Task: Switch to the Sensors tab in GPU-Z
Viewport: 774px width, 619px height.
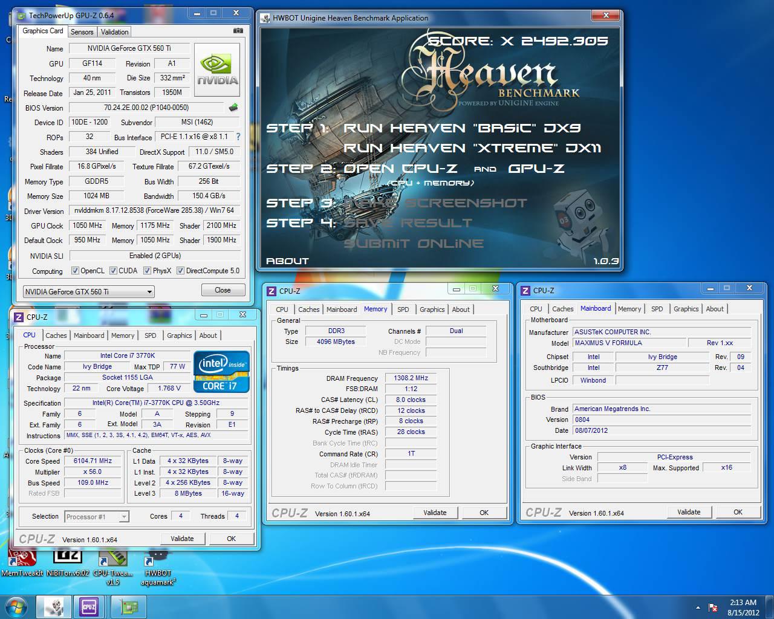Action: click(x=82, y=32)
